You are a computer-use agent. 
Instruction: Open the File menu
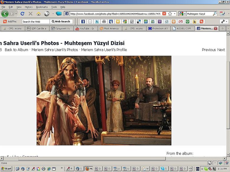(3, 7)
